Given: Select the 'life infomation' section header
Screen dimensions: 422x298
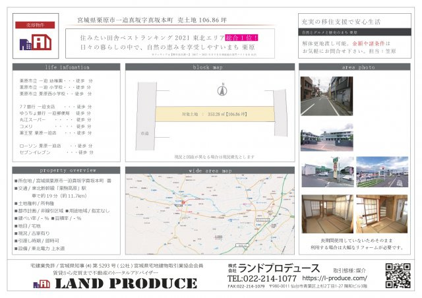Looking at the screenshot, I should click(66, 67).
